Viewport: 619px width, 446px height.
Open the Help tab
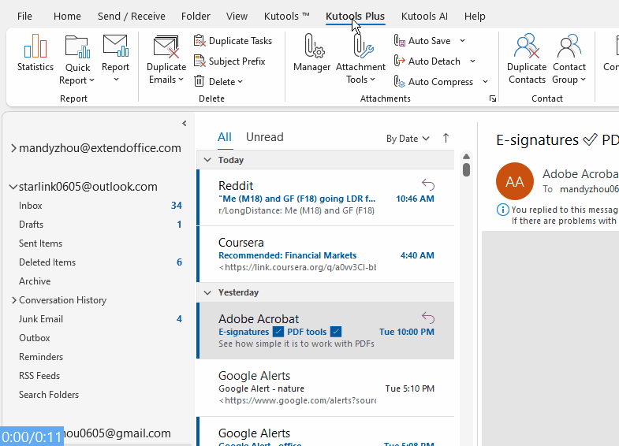tap(475, 17)
